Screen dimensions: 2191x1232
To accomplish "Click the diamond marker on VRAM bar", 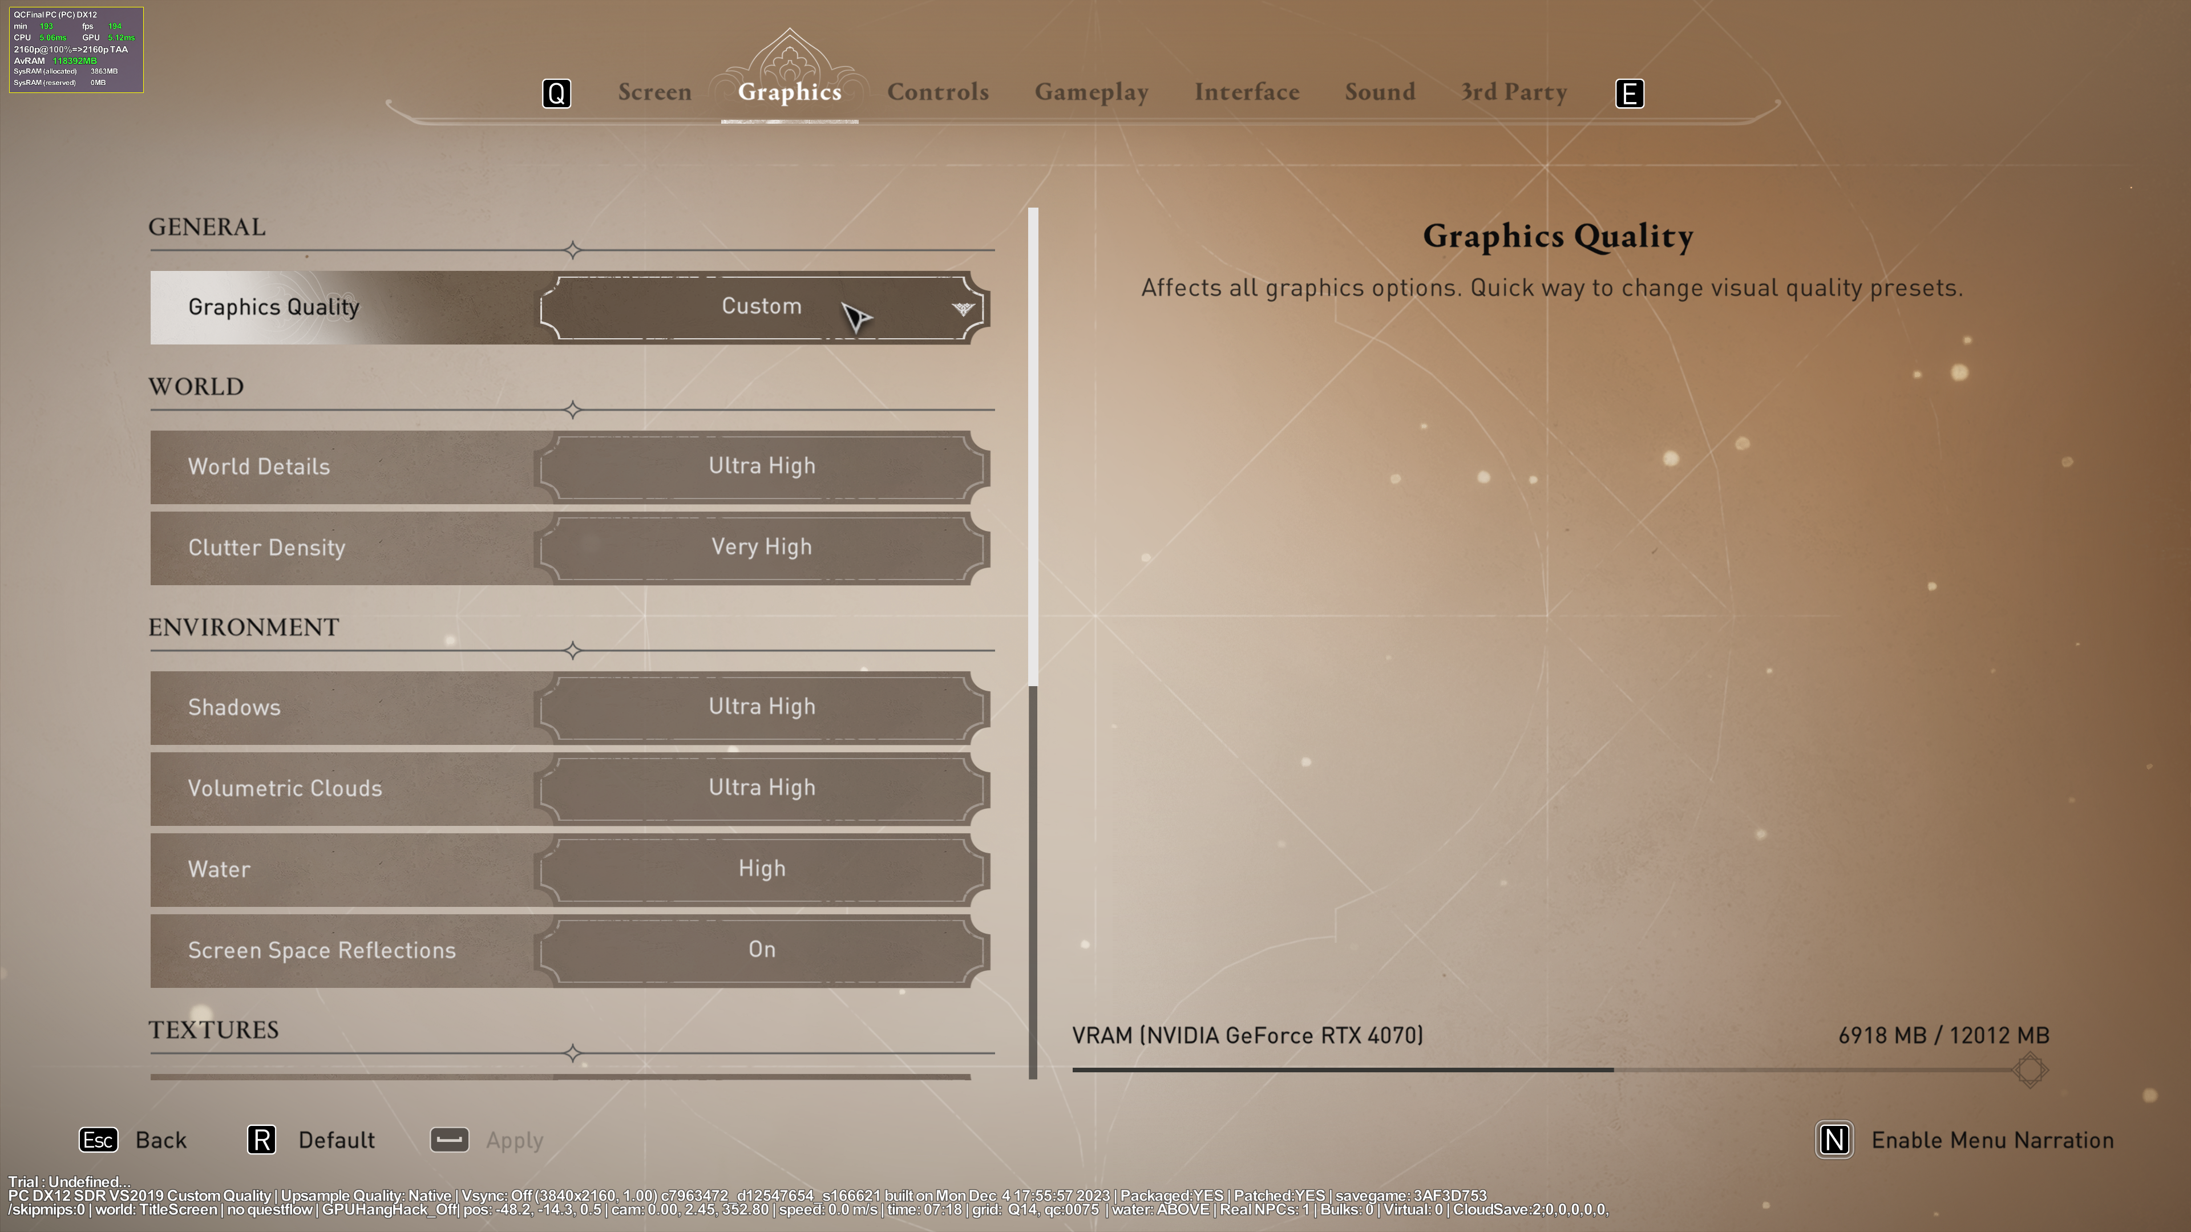I will 2030,1069.
